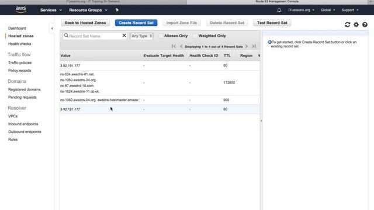The width and height of the screenshot is (374, 210).
Task: Click ns-1624.awsdns-11.co.uk. value
Action: [79, 92]
